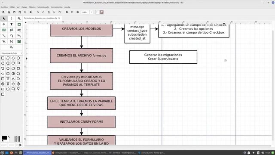Image resolution: width=275 pixels, height=155 pixels.
Task: Open the Seleccionado menu
Action: [43, 7]
